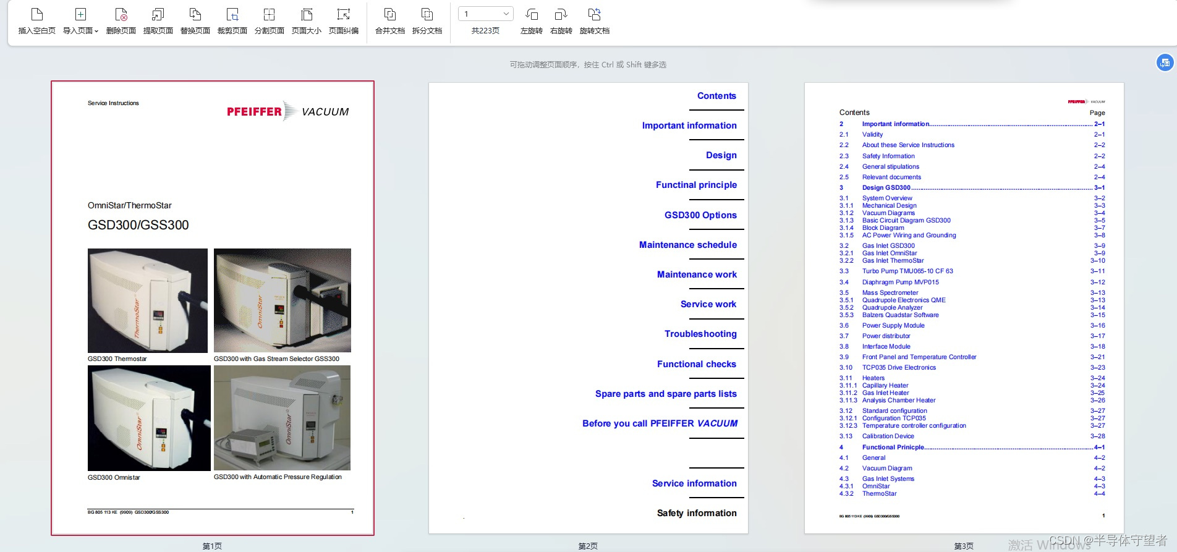Viewport: 1177px width, 552px height.
Task: Click 'Troubleshooting' text on page 2
Action: coord(700,334)
